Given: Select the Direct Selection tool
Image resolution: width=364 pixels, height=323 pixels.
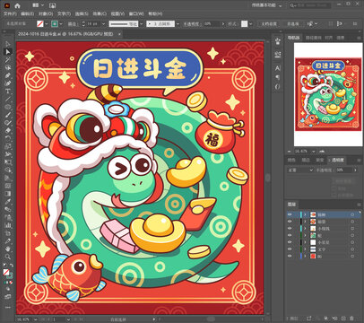Looking at the screenshot, I should (x=8, y=52).
